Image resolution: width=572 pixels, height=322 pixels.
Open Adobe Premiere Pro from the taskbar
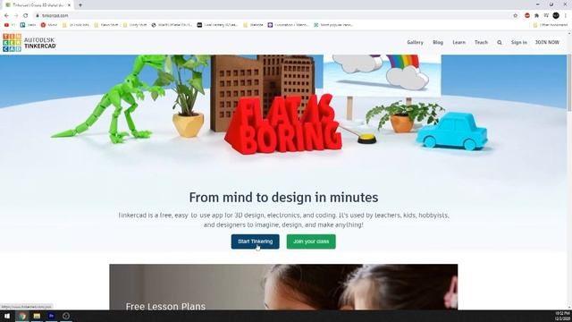pos(51,316)
